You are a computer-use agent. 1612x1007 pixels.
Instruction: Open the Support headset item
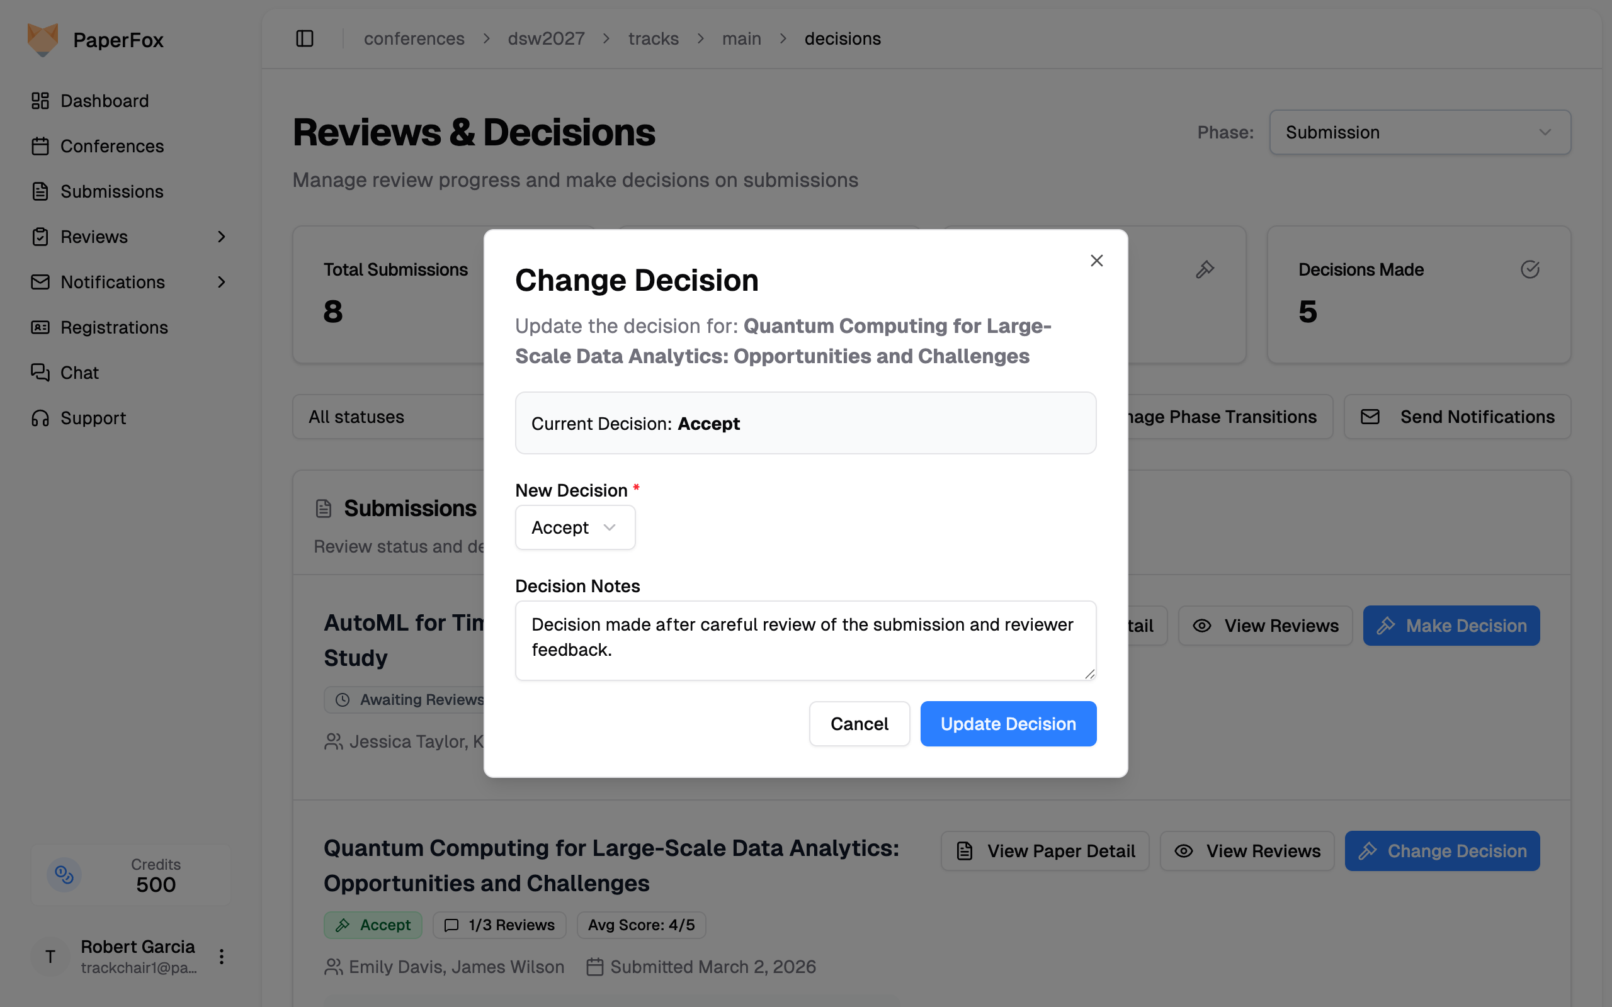point(93,417)
